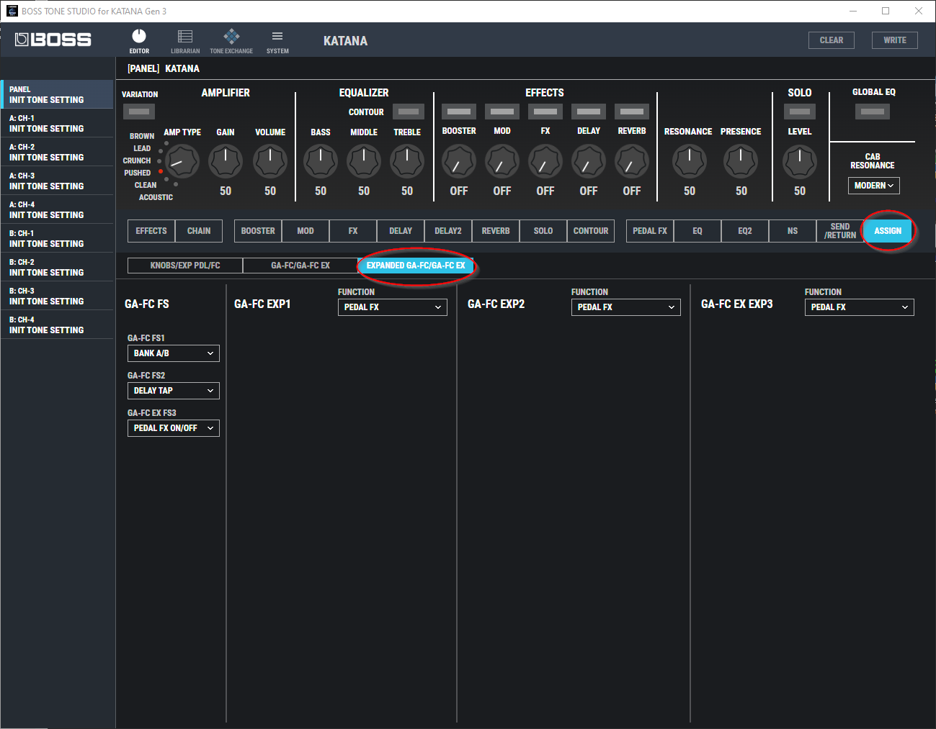The width and height of the screenshot is (936, 729).
Task: Click the CLEAR button
Action: tap(832, 40)
